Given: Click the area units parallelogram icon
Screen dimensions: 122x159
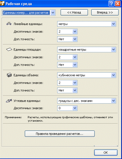Looking at the screenshot, I should coord(9,49).
